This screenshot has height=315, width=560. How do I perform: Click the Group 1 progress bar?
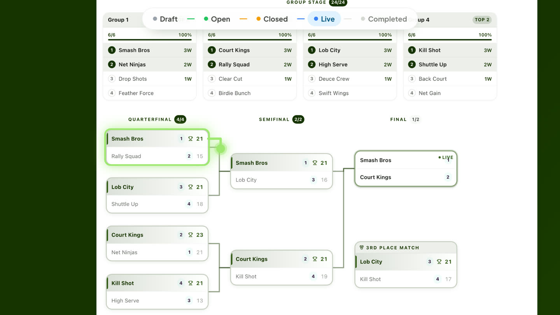click(150, 40)
